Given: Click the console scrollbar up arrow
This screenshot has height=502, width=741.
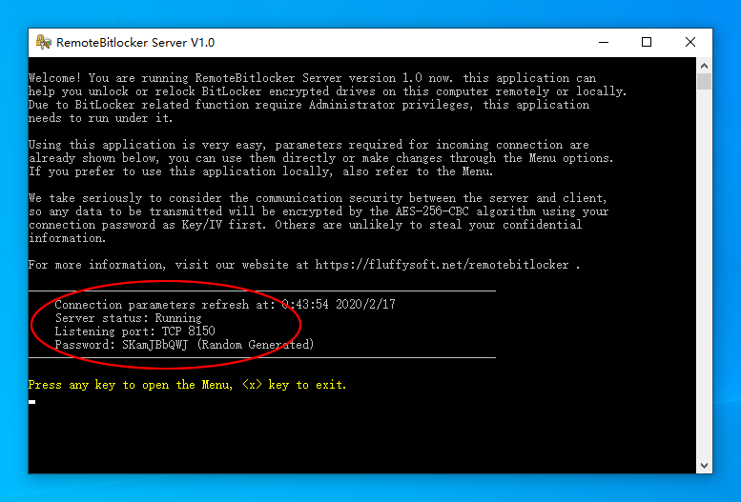Looking at the screenshot, I should (705, 66).
